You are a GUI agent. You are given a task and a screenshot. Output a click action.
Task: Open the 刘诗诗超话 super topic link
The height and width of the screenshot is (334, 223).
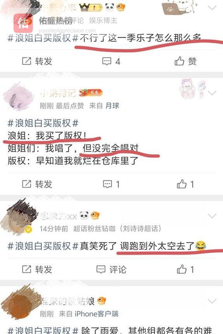141,229
